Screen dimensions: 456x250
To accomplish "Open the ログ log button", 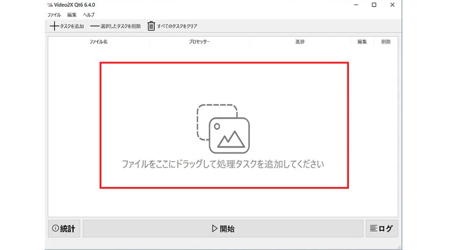I will (x=382, y=228).
